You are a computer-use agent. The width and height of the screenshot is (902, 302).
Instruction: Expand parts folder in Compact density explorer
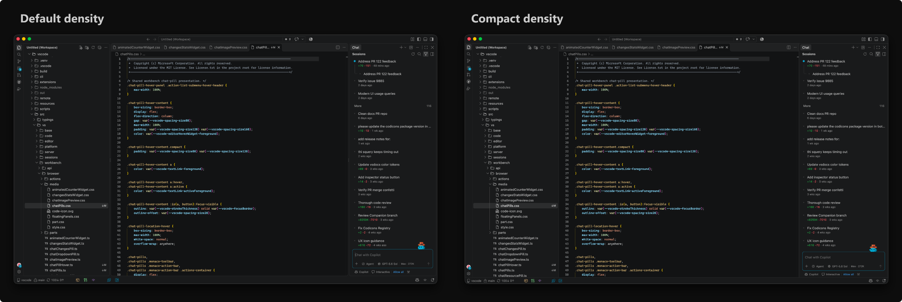(490, 233)
